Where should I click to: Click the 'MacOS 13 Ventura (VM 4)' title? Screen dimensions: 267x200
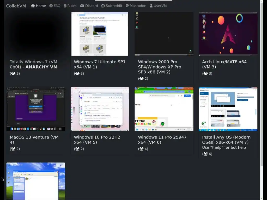click(x=34, y=140)
